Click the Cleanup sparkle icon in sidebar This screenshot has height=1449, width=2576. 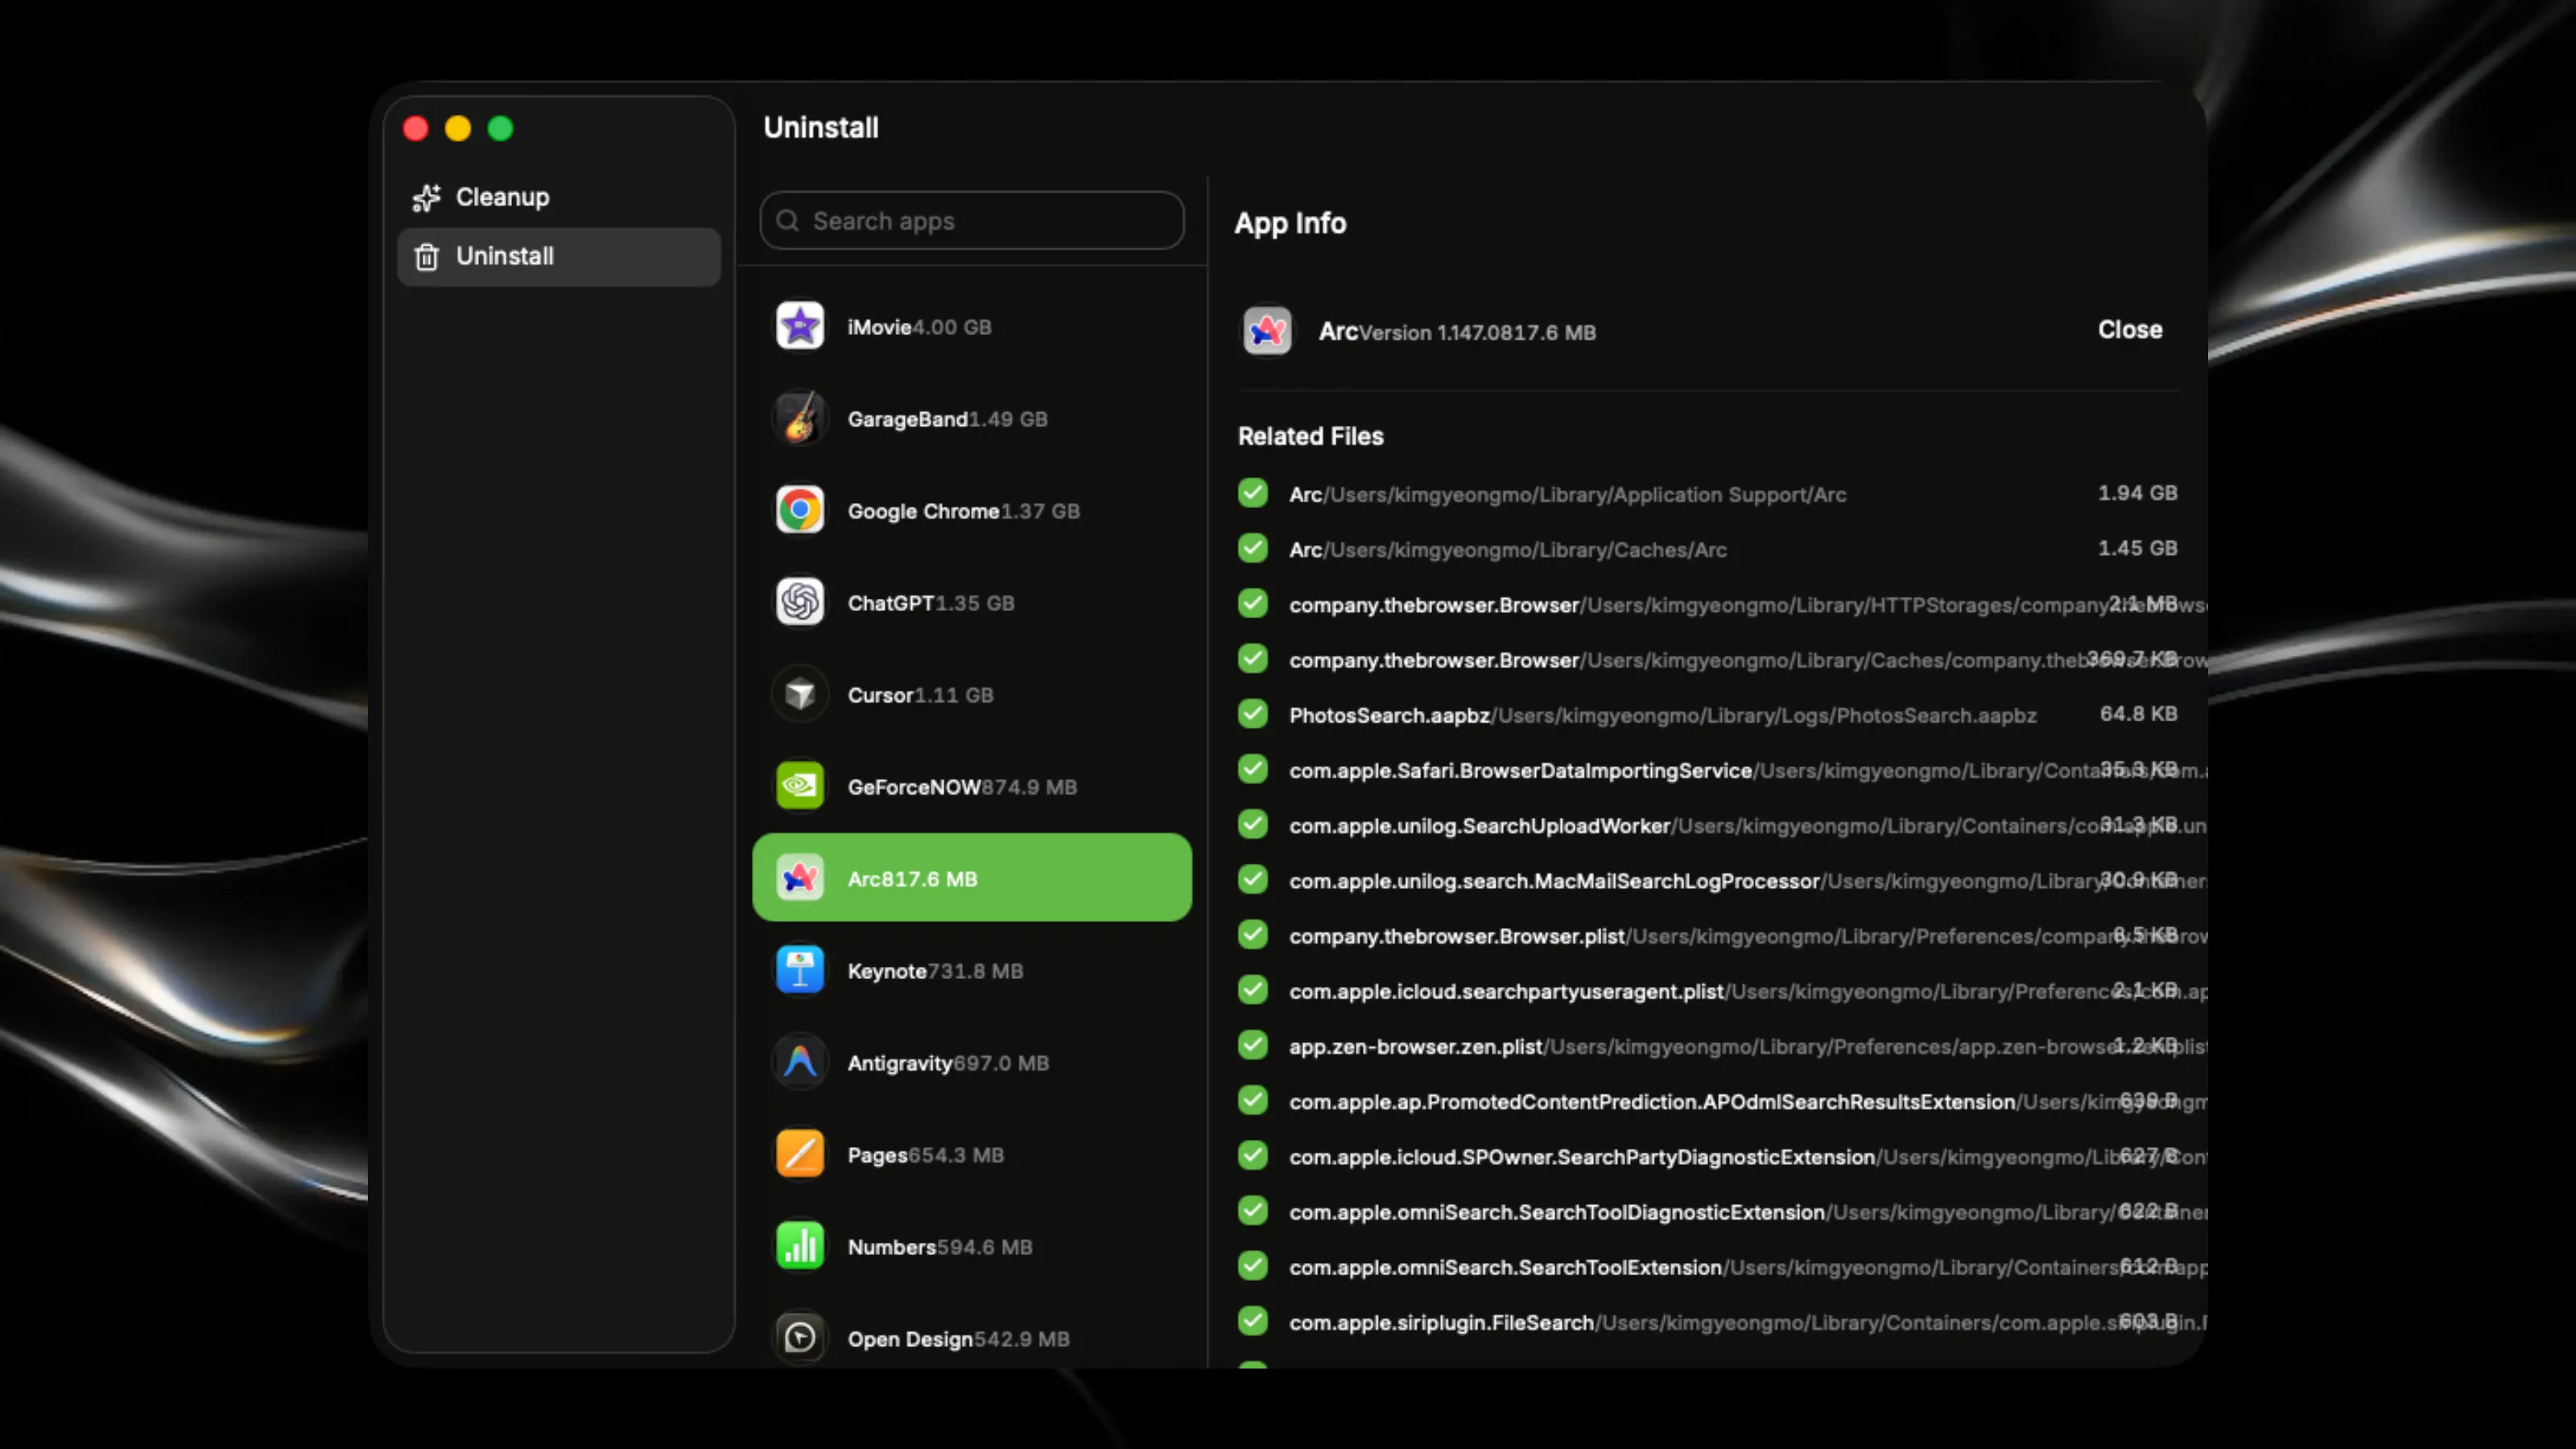[426, 197]
